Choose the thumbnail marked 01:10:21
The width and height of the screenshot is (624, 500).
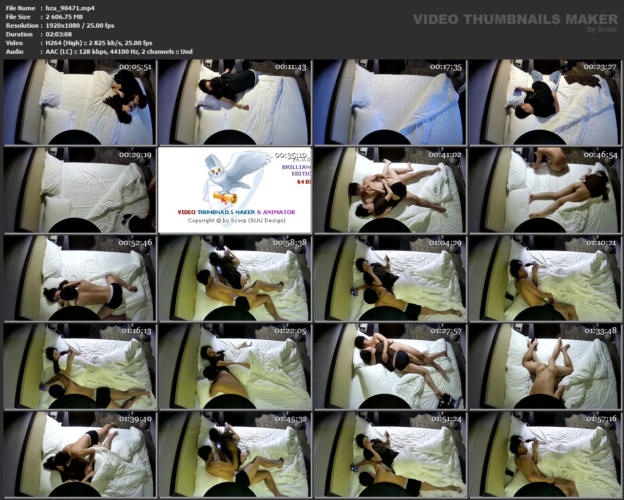tap(545, 278)
